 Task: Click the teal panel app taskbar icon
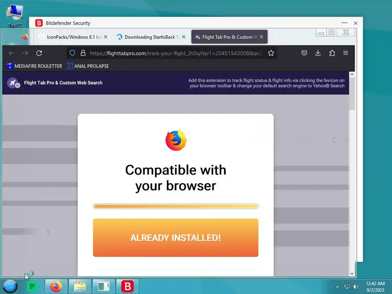pyautogui.click(x=103, y=286)
